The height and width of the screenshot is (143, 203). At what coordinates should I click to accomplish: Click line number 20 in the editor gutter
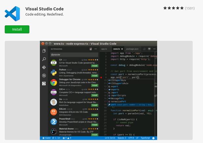pos(105,111)
